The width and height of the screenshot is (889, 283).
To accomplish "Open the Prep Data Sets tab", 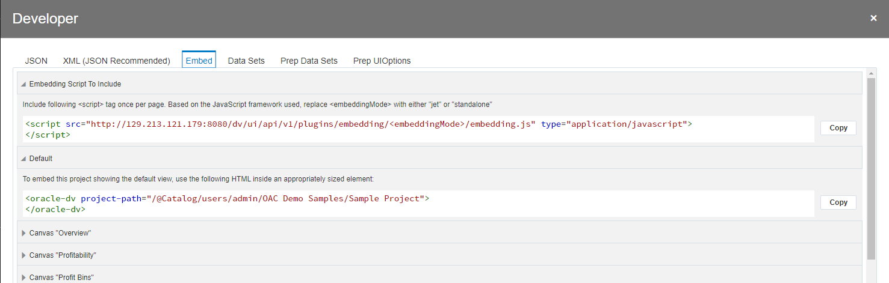I will (309, 61).
